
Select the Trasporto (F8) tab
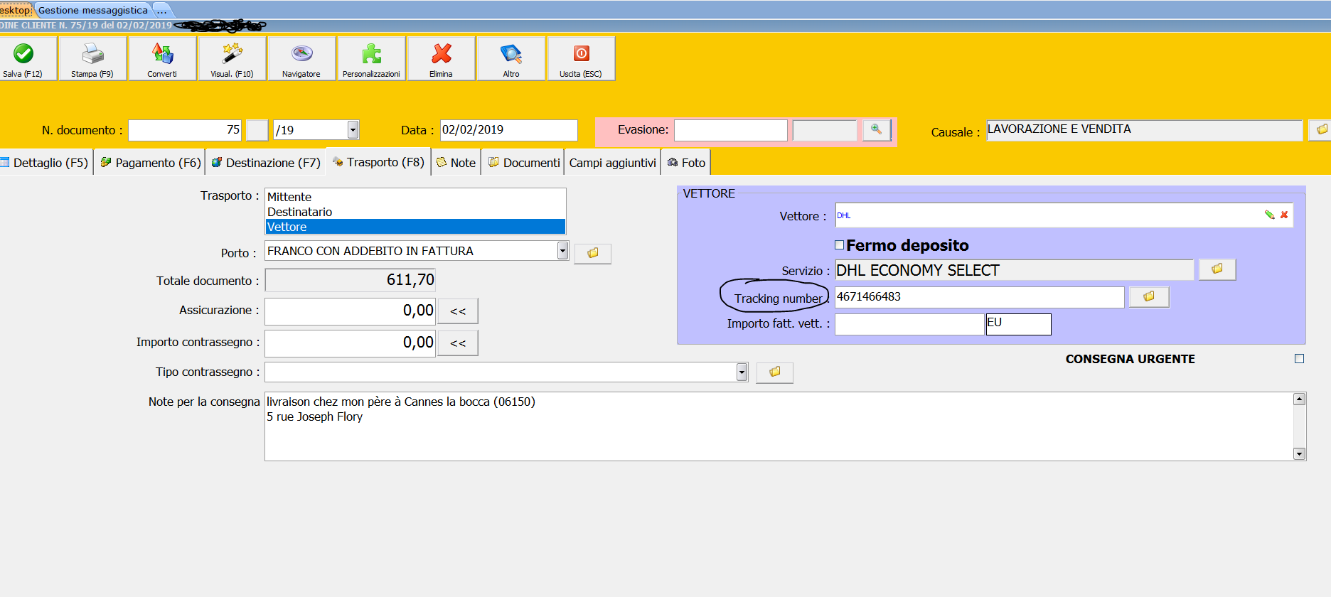(378, 162)
